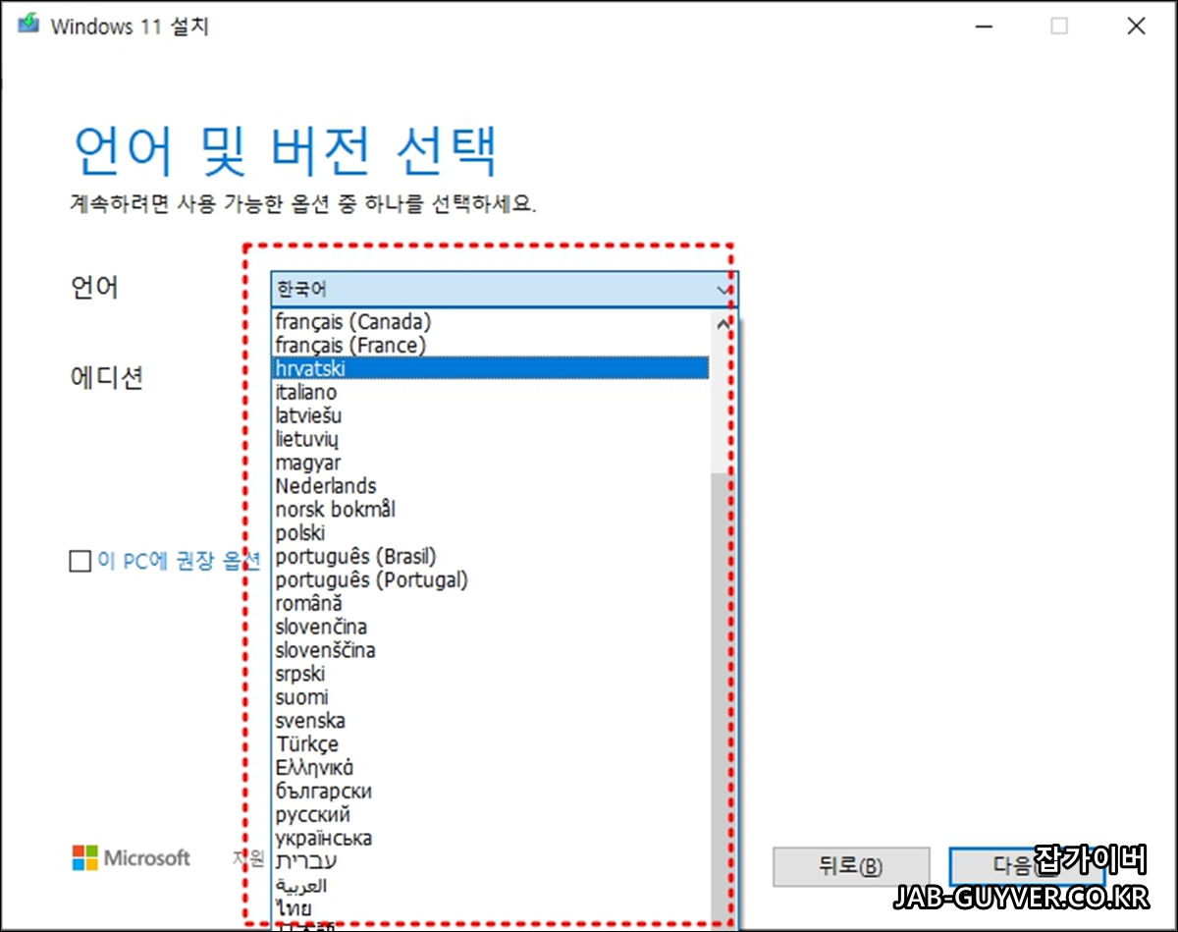Choose עברית language option
The image size is (1178, 932).
[x=491, y=862]
